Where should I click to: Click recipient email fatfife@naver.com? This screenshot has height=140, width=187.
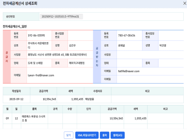(x=129, y=71)
